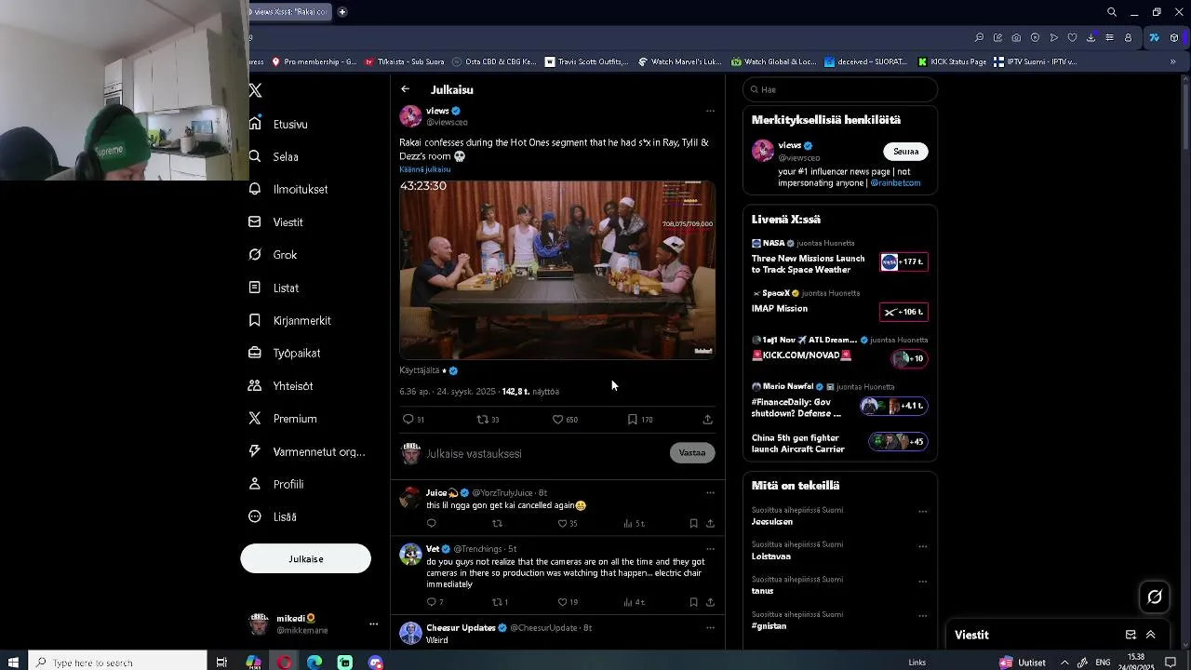Screen dimensions: 1191x670
Task: Open Travis Scott Outfits bookmark
Action: pyautogui.click(x=587, y=61)
